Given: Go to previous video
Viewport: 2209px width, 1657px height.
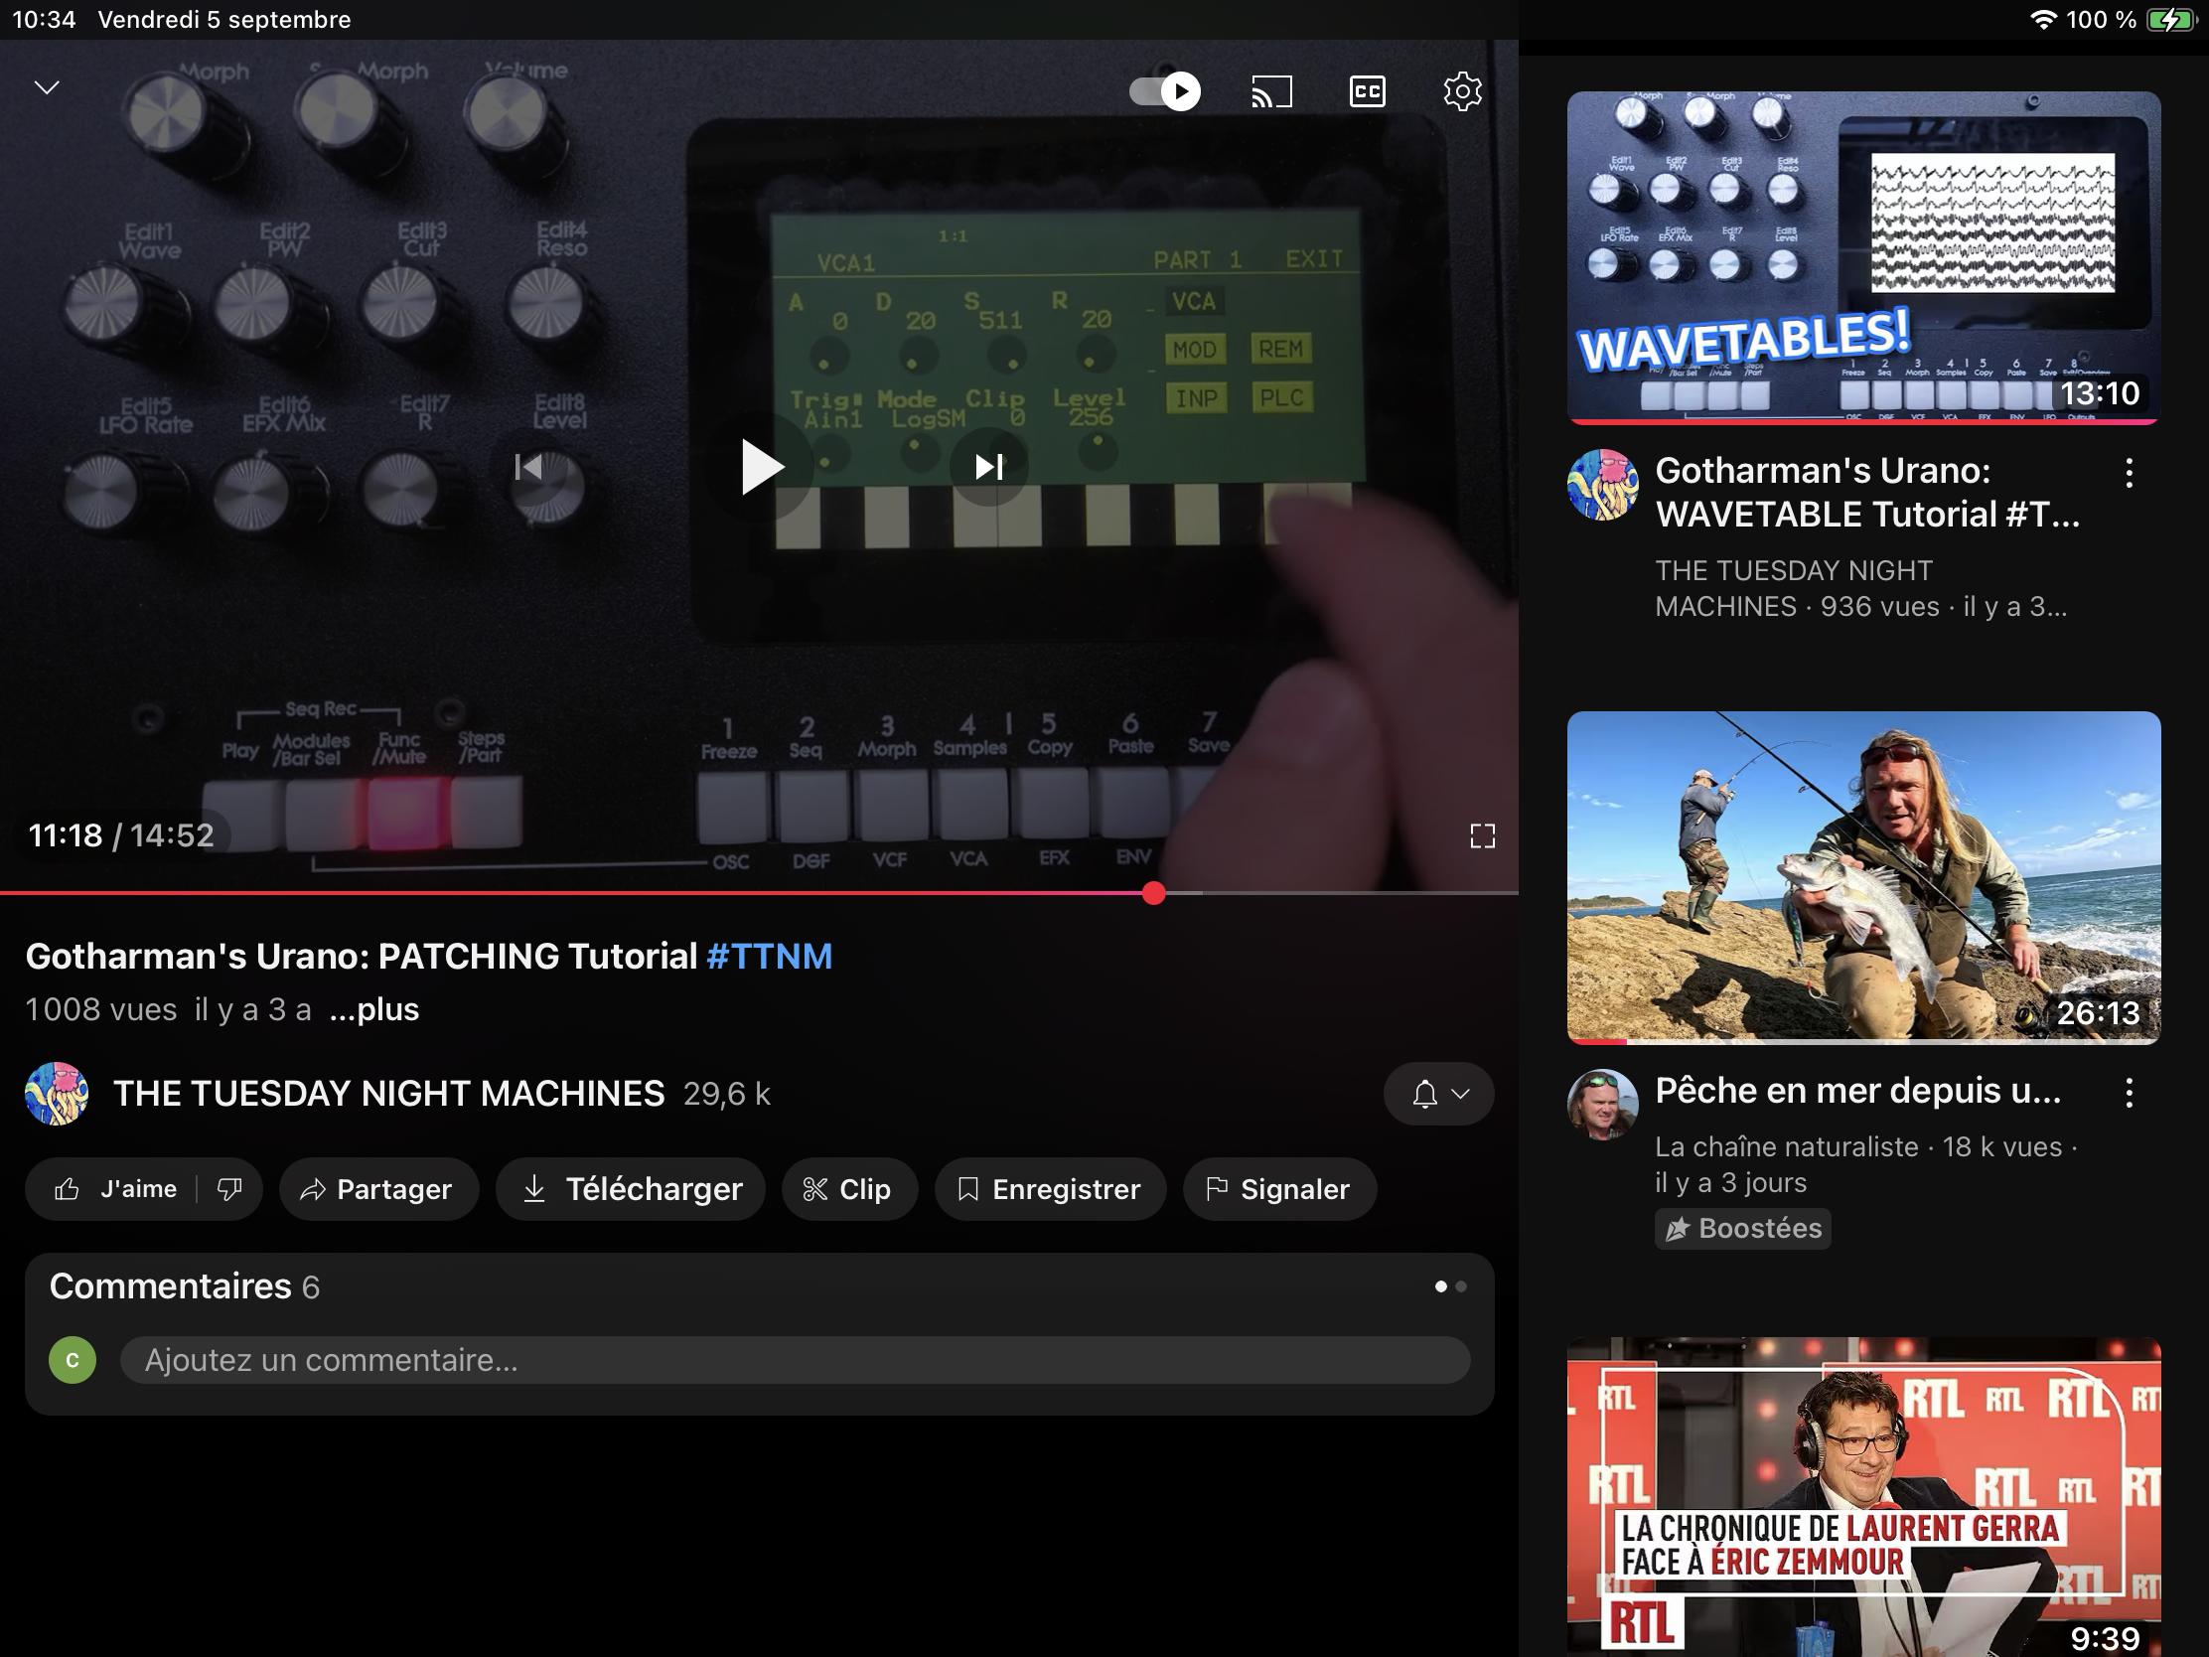Looking at the screenshot, I should tap(528, 467).
